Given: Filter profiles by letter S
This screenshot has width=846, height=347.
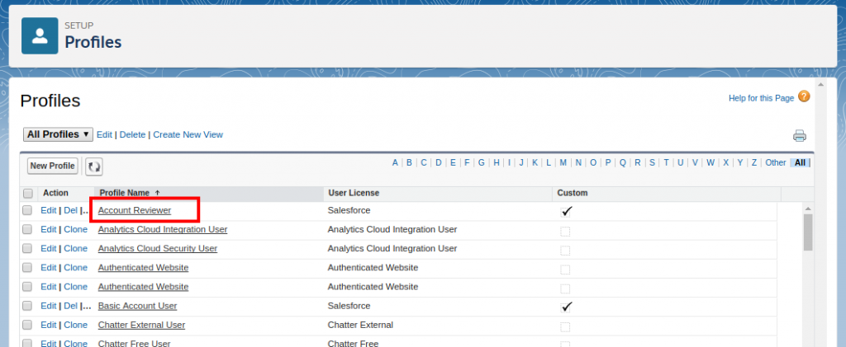Looking at the screenshot, I should tap(652, 162).
